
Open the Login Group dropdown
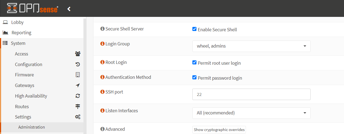pos(251,46)
